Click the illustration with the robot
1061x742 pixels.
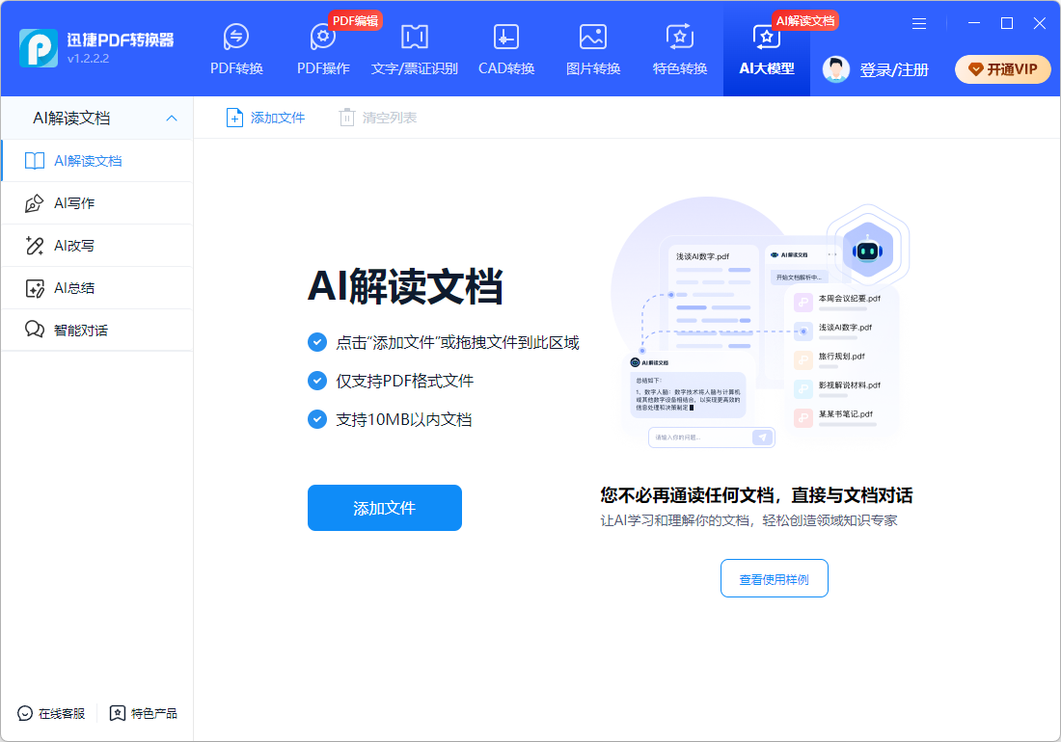760,325
